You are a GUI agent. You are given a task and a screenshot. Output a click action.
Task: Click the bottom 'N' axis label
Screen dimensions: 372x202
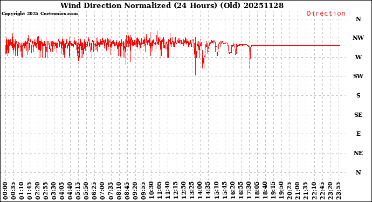[x=358, y=172]
